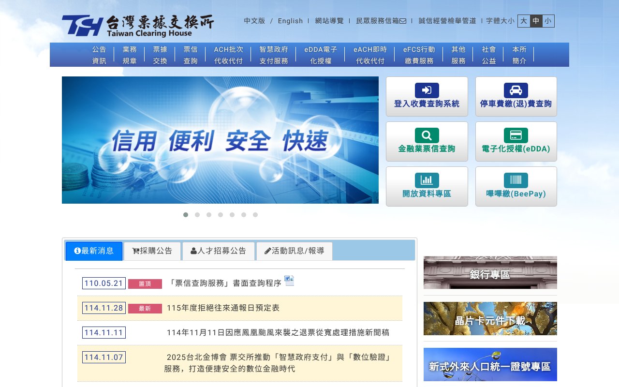Click the bar chart icon for 開放資料專區
This screenshot has height=387, width=619.
coord(427,179)
